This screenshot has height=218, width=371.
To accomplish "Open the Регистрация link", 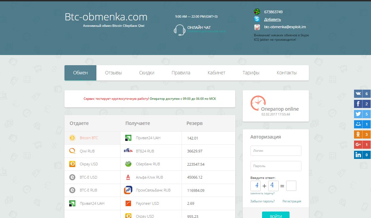I will point(292,201).
